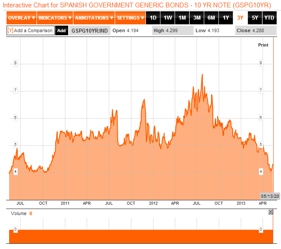281x249 pixels.
Task: Click the July 2012 peak on chart
Action: click(x=202, y=75)
